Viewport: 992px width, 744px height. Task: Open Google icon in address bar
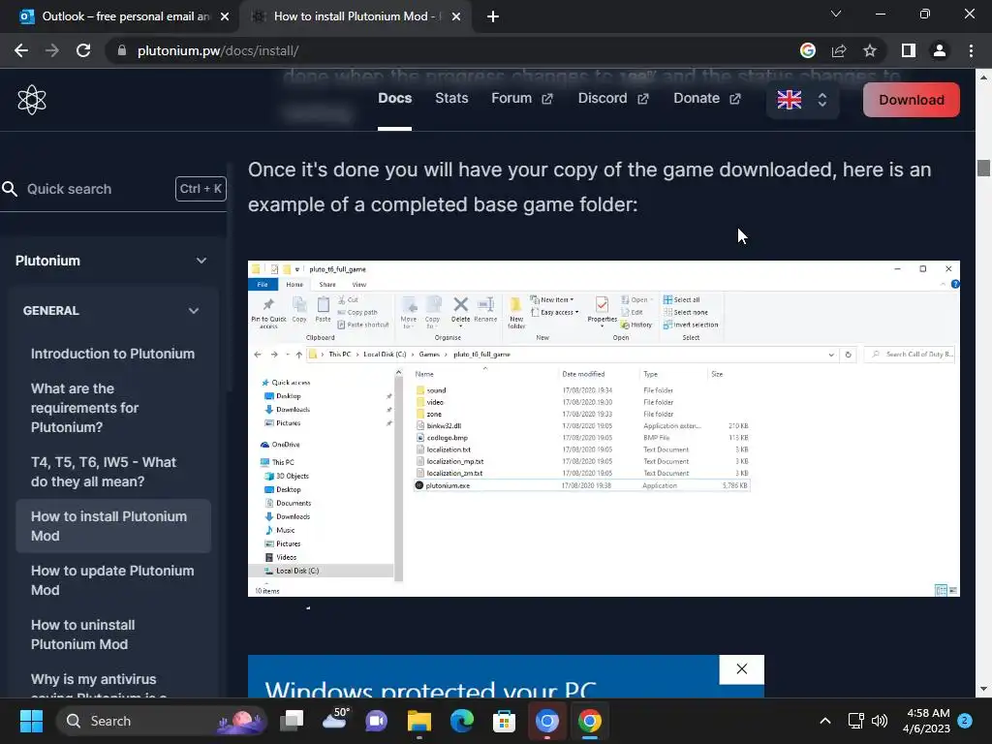pyautogui.click(x=808, y=50)
